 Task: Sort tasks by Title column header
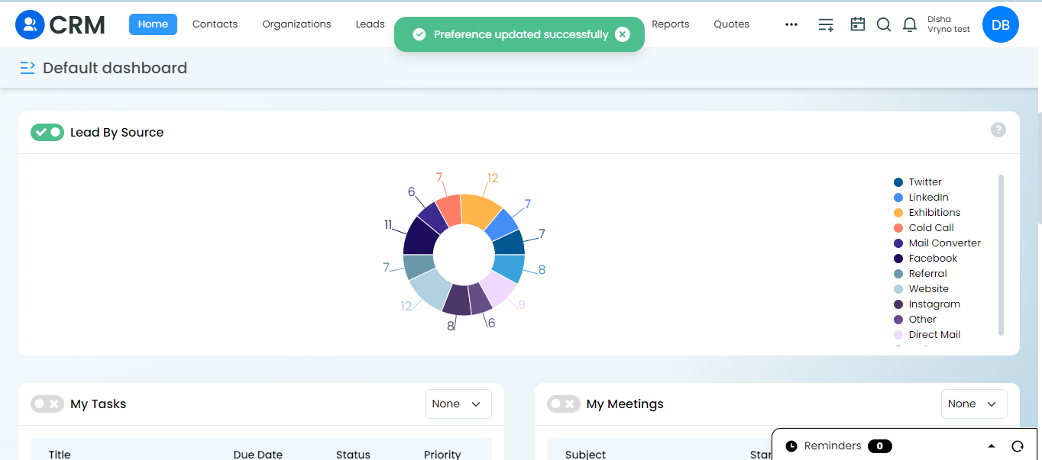60,454
